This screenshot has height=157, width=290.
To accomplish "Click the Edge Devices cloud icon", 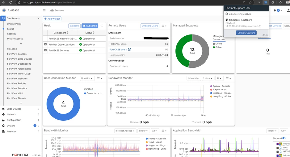I will coord(3,109).
